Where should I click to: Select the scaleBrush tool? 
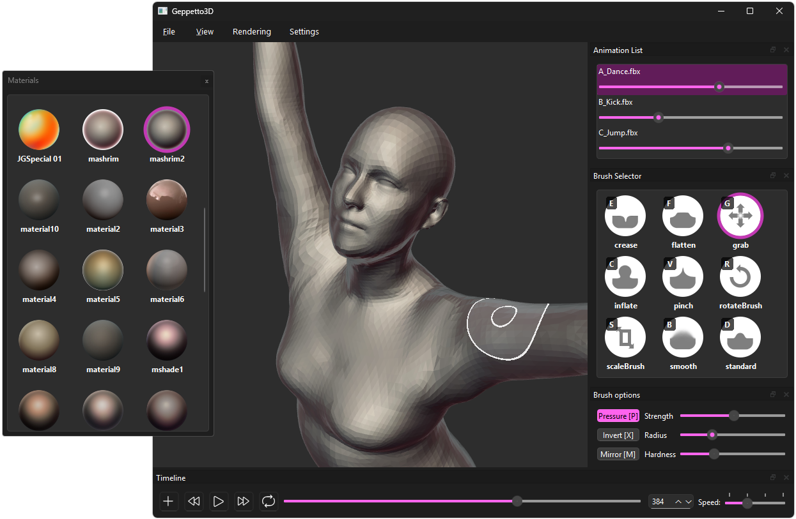pyautogui.click(x=625, y=337)
